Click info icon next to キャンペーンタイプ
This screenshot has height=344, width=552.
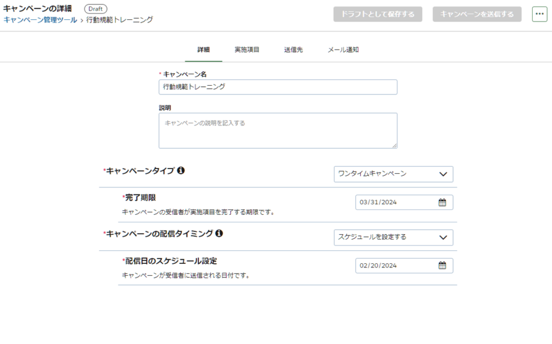click(x=181, y=171)
